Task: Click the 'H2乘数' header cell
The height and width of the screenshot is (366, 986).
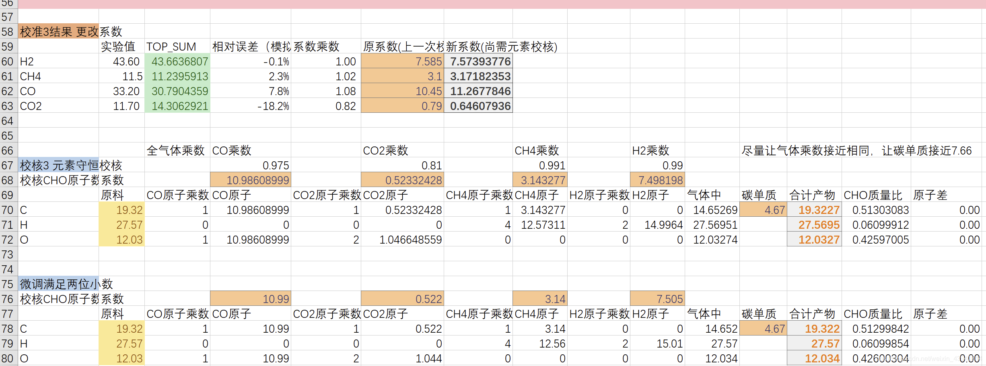Action: (x=657, y=150)
